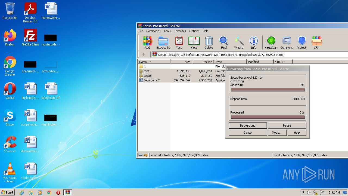Click the archive path address field
Viewport: 348px width, 196px height.
(250, 55)
